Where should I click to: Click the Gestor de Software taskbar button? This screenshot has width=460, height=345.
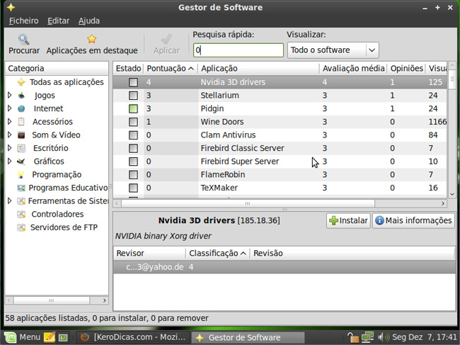coord(248,338)
